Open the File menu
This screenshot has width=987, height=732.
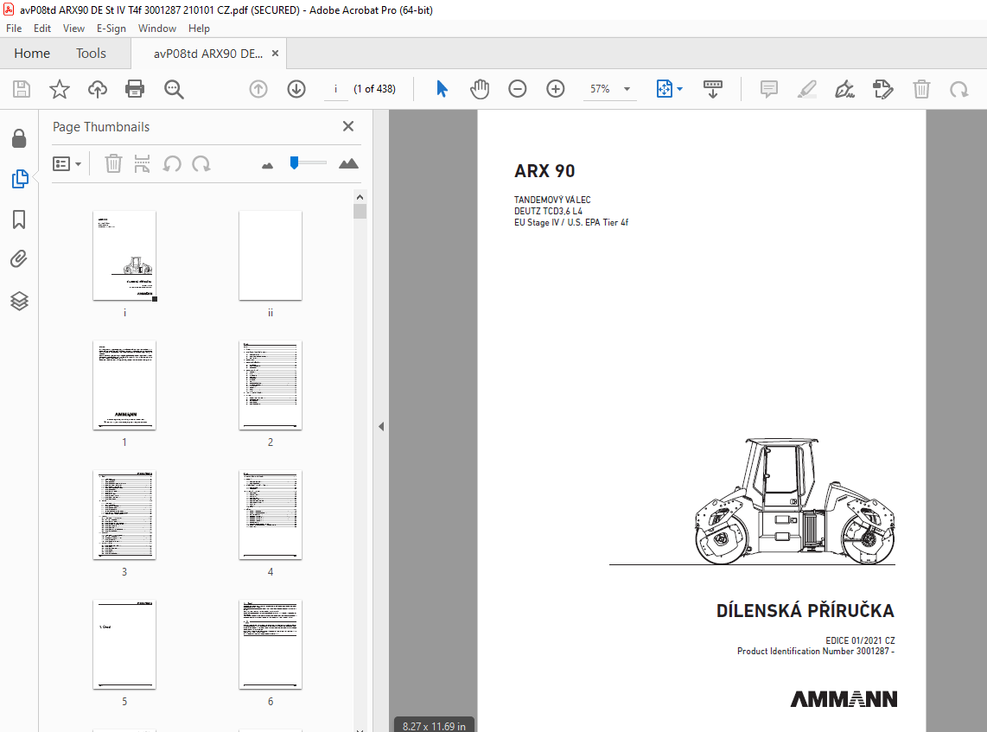pos(14,29)
